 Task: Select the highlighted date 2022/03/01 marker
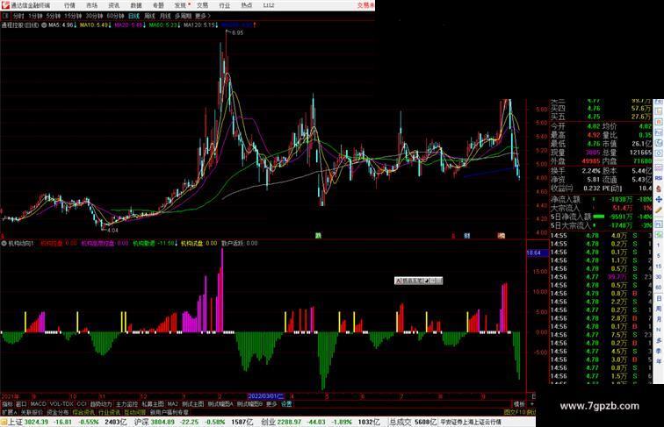pos(266,396)
